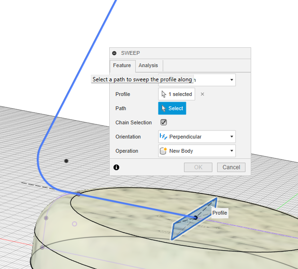
Task: Select the center point of the profile
Action: (x=195, y=217)
